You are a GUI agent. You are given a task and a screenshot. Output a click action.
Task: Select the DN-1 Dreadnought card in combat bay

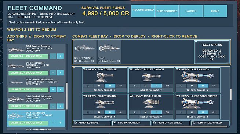tap(109, 52)
